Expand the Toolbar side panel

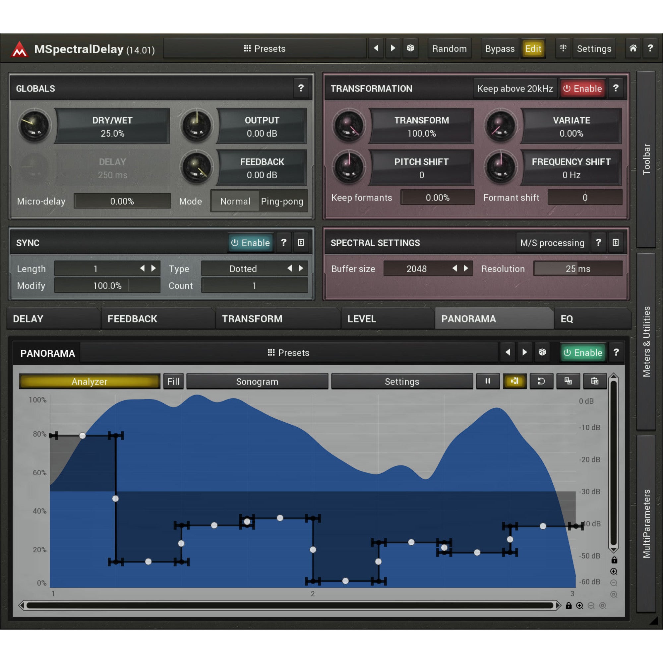click(646, 159)
